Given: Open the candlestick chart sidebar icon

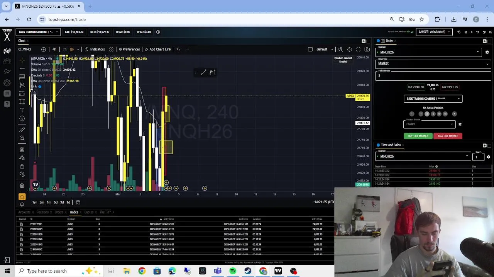Looking at the screenshot, I should tap(7, 51).
